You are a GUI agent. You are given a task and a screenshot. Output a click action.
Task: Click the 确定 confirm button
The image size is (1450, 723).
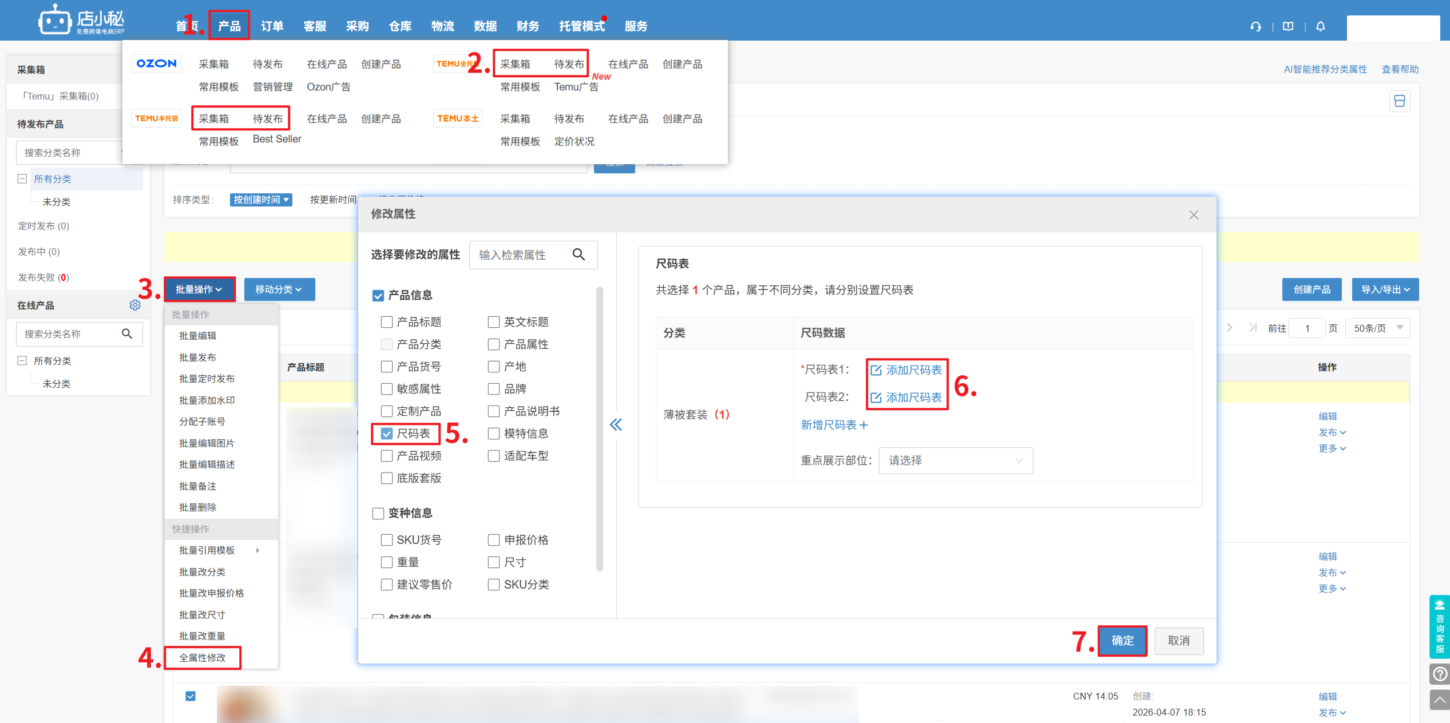pos(1122,641)
